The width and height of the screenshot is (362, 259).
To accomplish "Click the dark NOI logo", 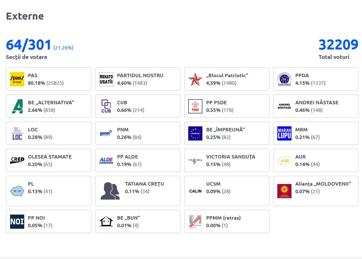I will pos(17,222).
